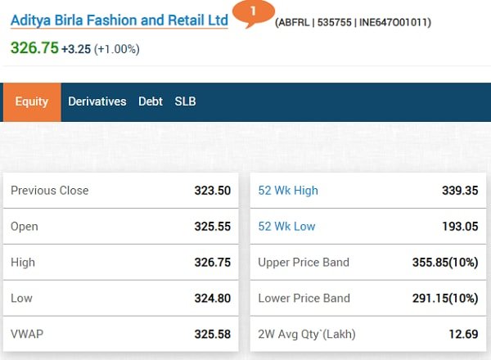
Task: Click the High value 326.75 in the table
Action: 213,263
